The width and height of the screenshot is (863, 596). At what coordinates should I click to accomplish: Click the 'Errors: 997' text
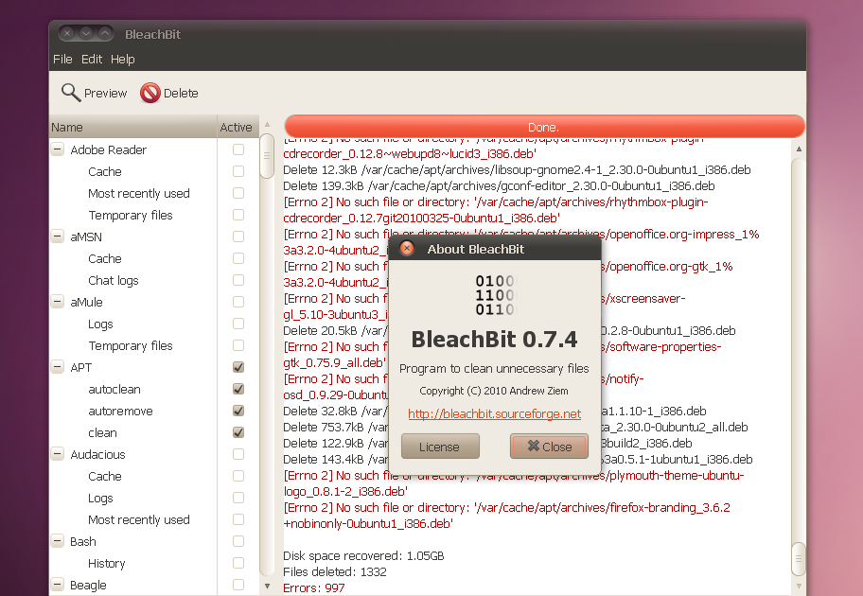[x=314, y=587]
